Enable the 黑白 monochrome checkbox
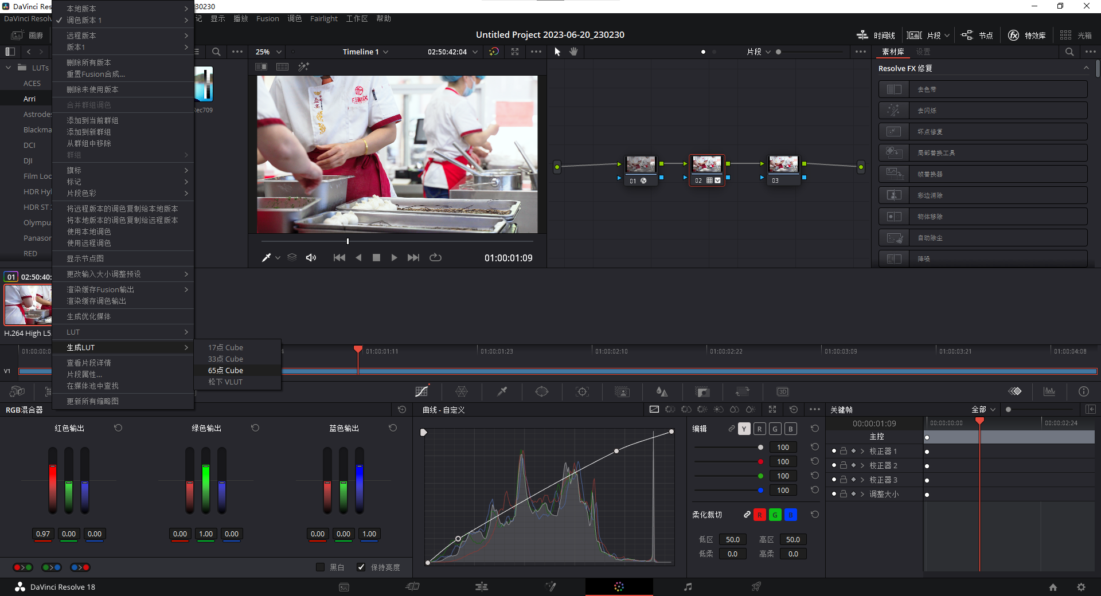Image resolution: width=1101 pixels, height=596 pixels. (x=320, y=567)
